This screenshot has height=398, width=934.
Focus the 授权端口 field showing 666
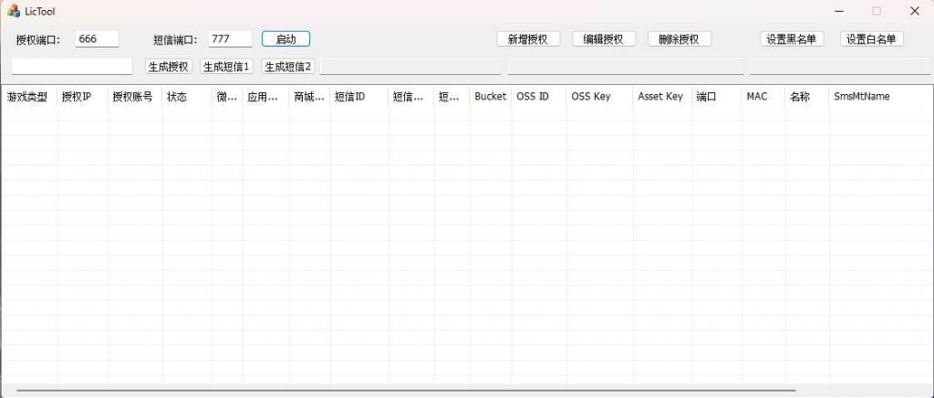[97, 39]
